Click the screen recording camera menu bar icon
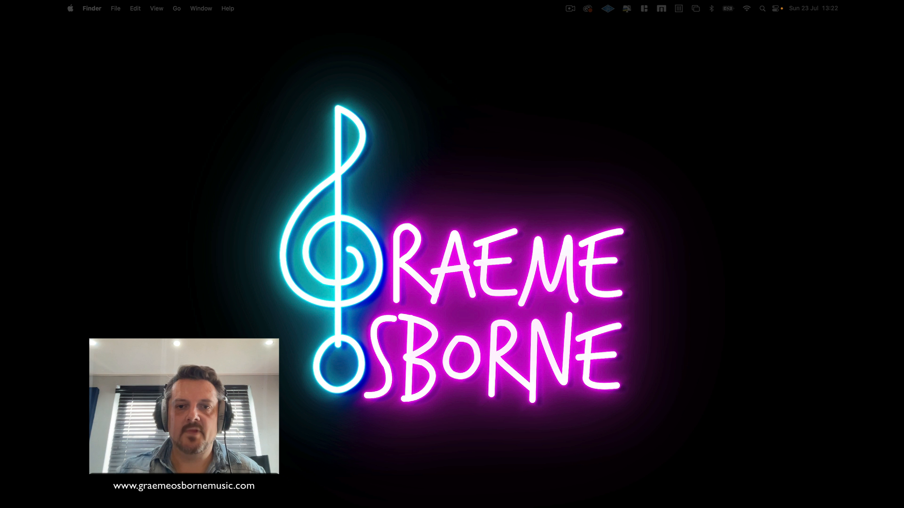This screenshot has width=904, height=508. pos(570,8)
